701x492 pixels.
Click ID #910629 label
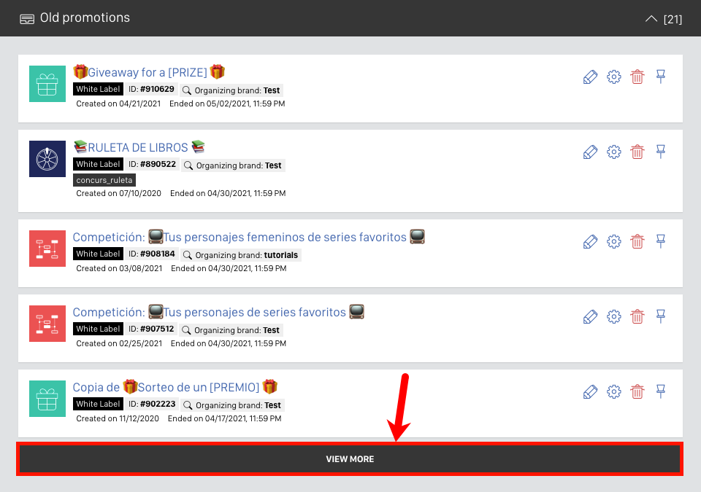click(152, 89)
